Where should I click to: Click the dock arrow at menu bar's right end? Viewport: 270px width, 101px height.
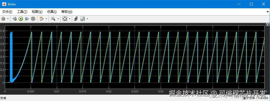tap(267, 11)
